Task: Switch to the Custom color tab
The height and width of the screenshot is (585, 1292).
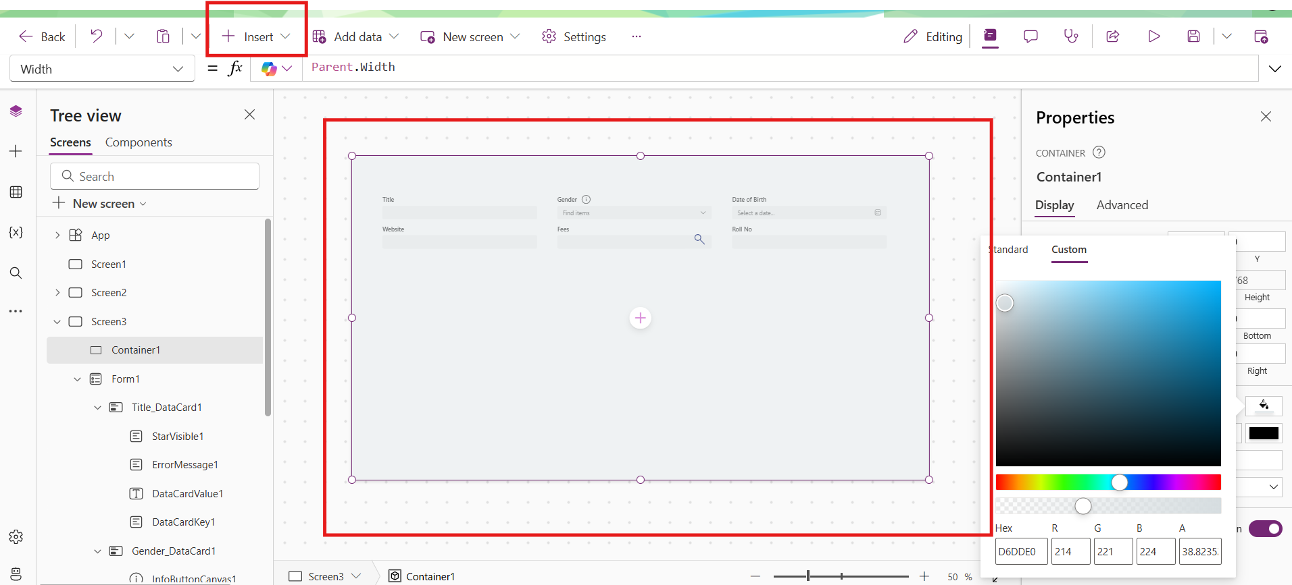Action: click(x=1069, y=250)
